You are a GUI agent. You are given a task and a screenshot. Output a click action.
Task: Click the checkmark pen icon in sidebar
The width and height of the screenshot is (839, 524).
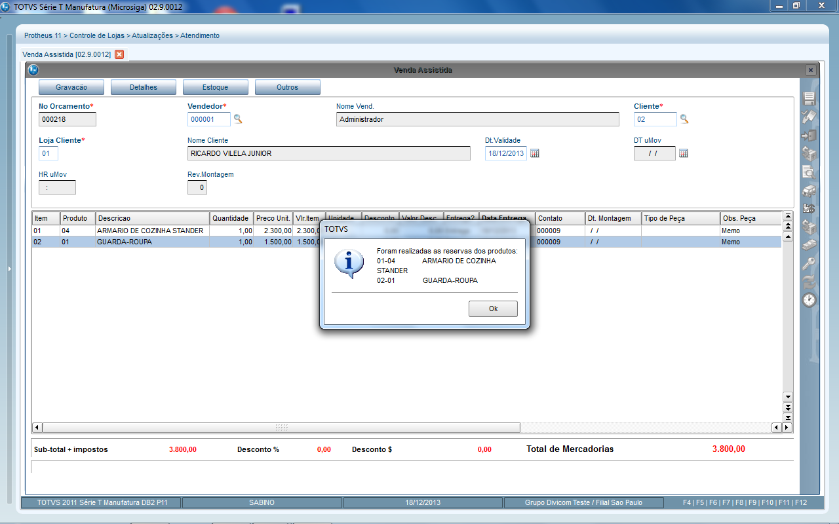(810, 117)
